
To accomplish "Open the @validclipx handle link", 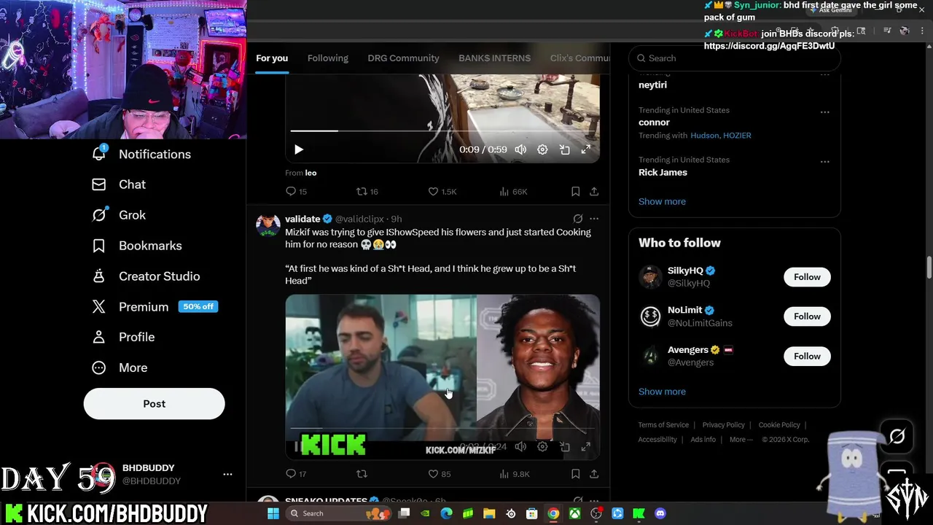I will coord(360,219).
